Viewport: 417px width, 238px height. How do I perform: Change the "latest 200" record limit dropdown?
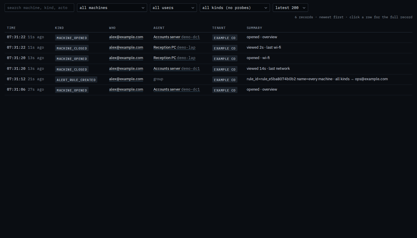pos(290,8)
